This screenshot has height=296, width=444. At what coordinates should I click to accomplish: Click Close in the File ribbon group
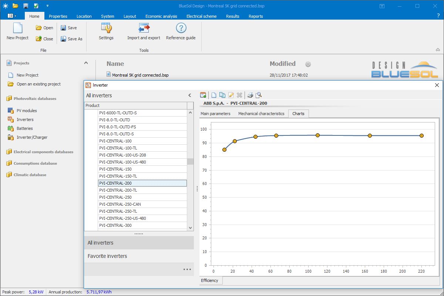pos(44,38)
